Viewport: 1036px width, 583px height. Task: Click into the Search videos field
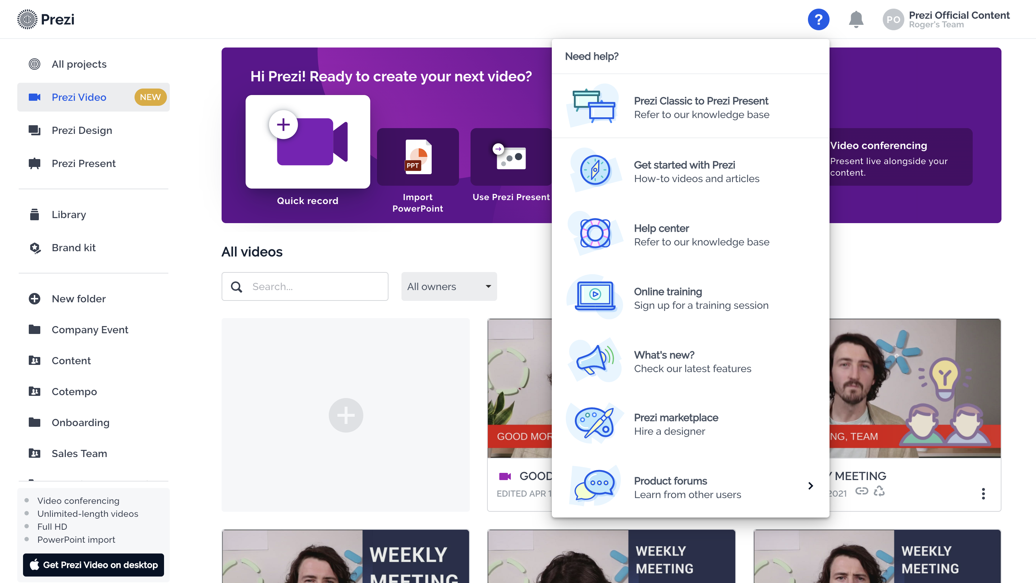(305, 286)
